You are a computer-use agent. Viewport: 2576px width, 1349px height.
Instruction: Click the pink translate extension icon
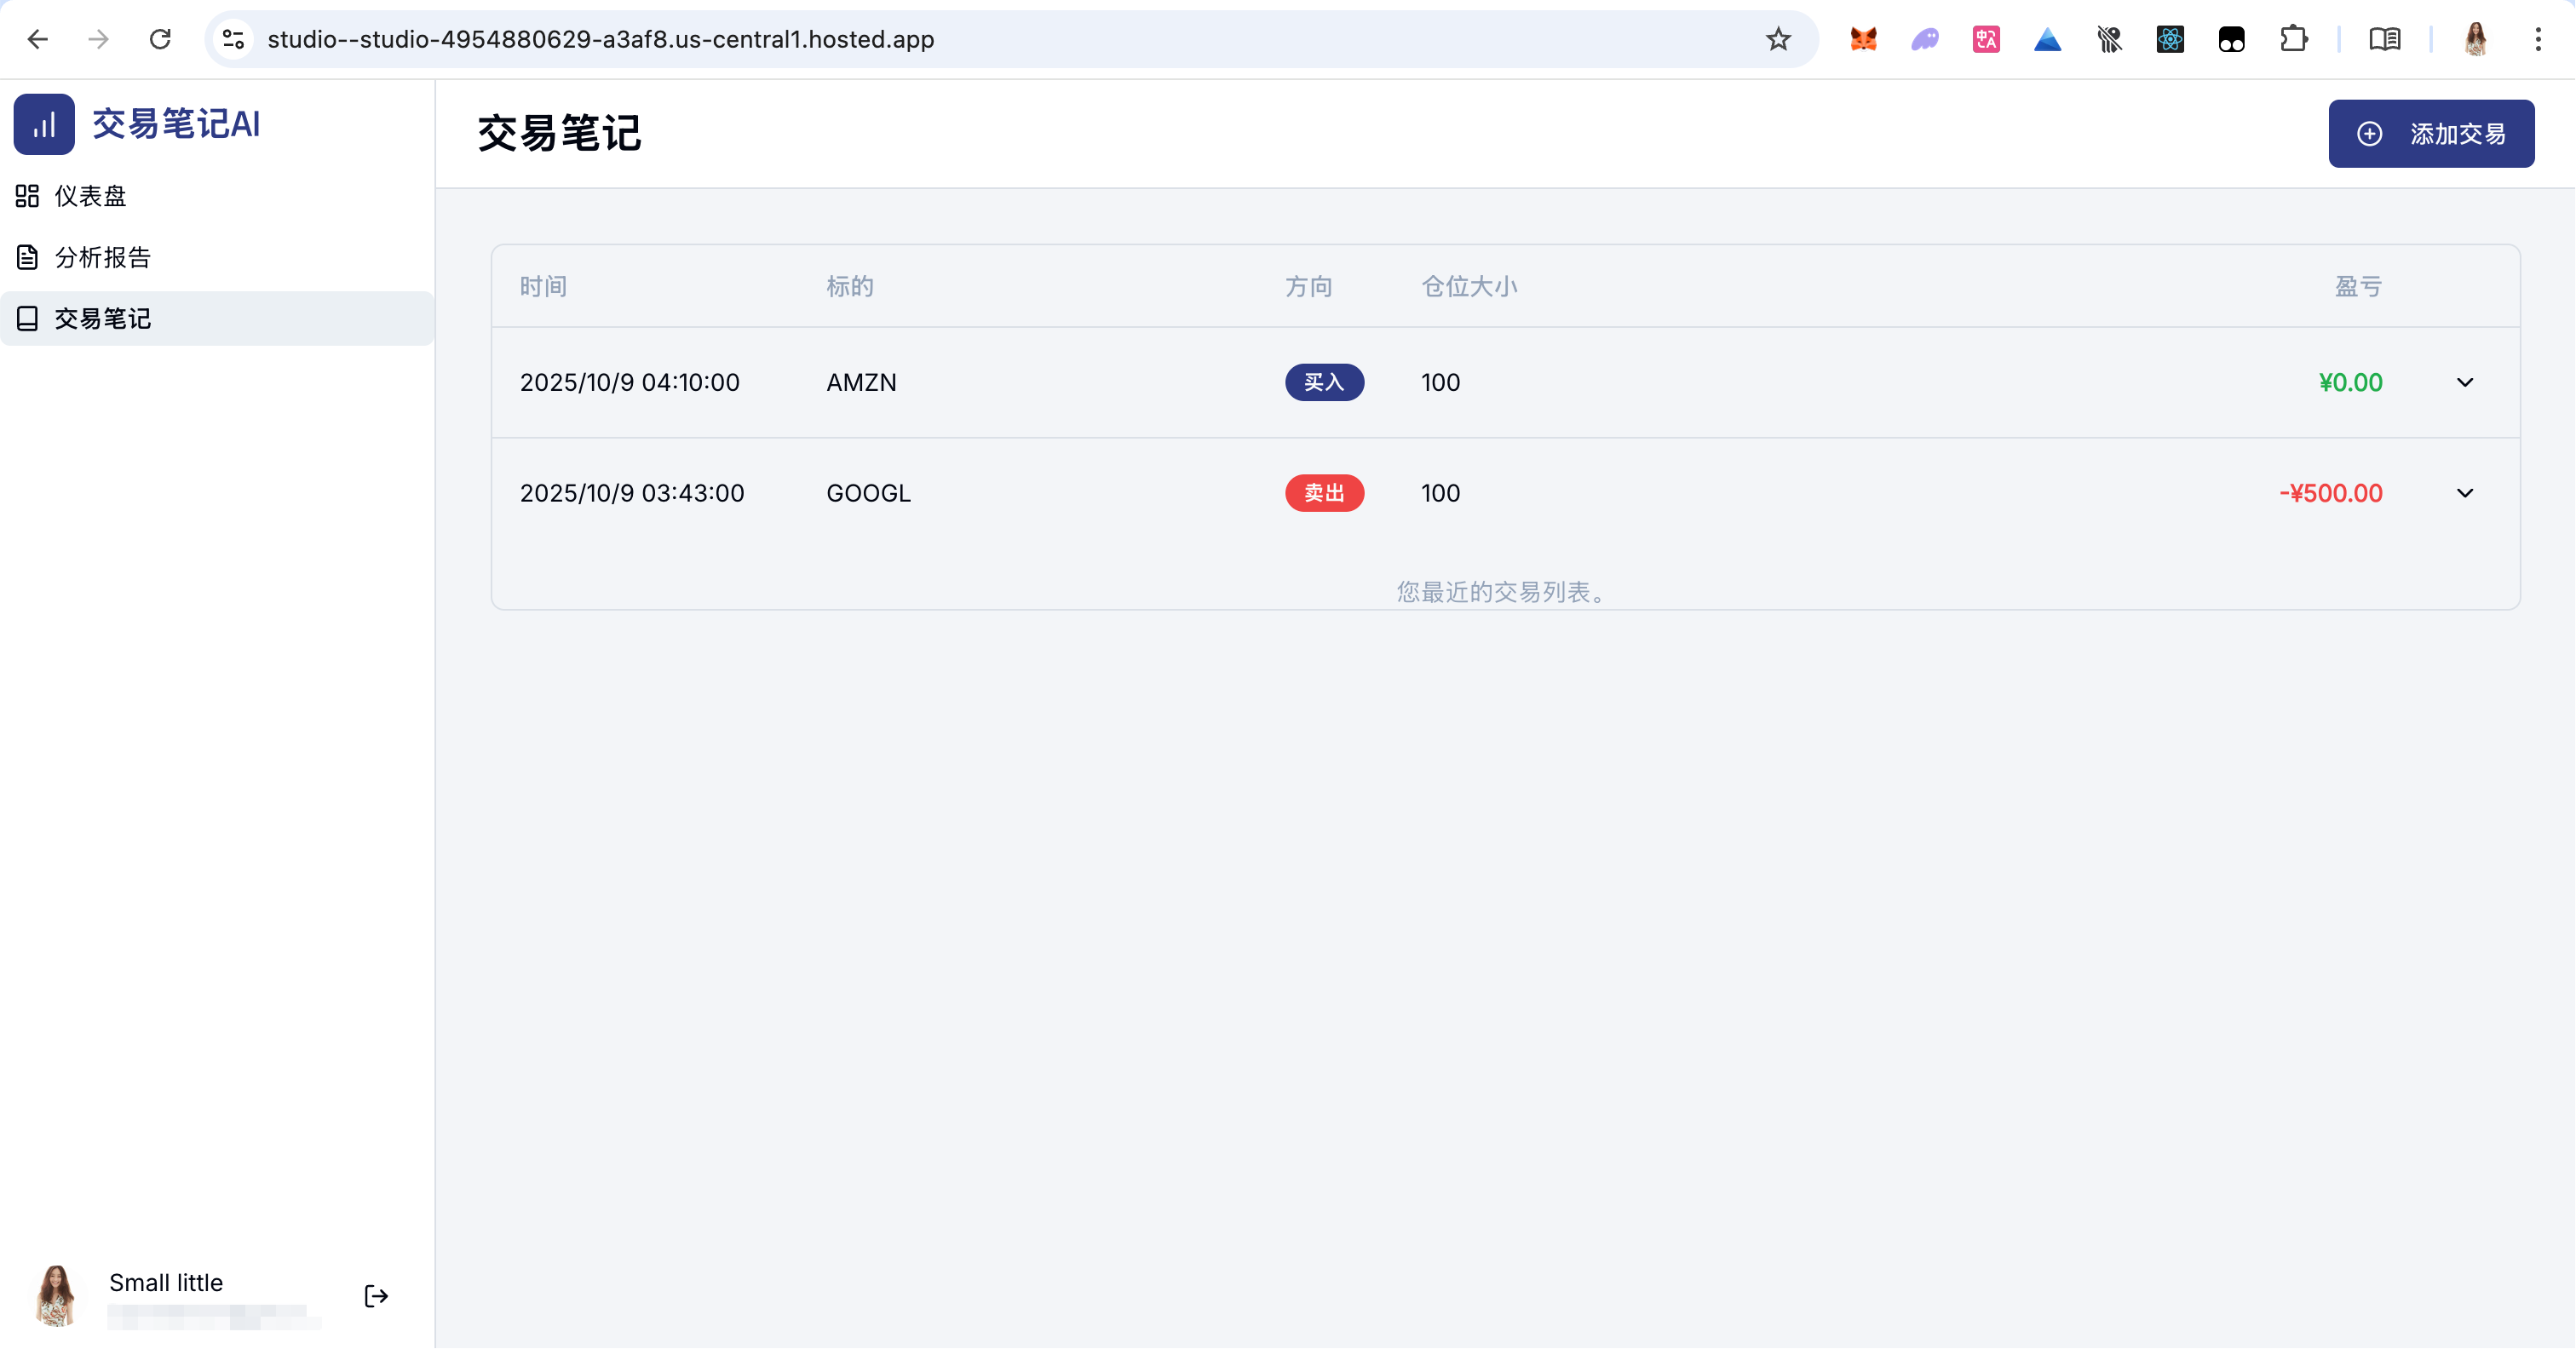pos(1985,39)
